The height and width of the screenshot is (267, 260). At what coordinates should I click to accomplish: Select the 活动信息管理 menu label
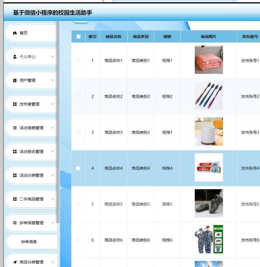pos(31,128)
